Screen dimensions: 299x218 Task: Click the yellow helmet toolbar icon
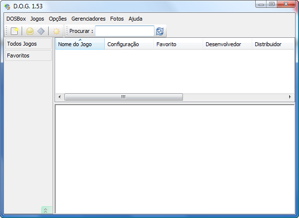[30, 31]
